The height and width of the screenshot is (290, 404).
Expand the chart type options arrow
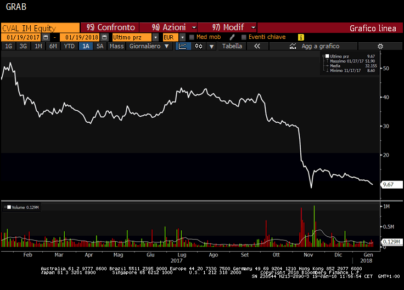click(x=211, y=47)
